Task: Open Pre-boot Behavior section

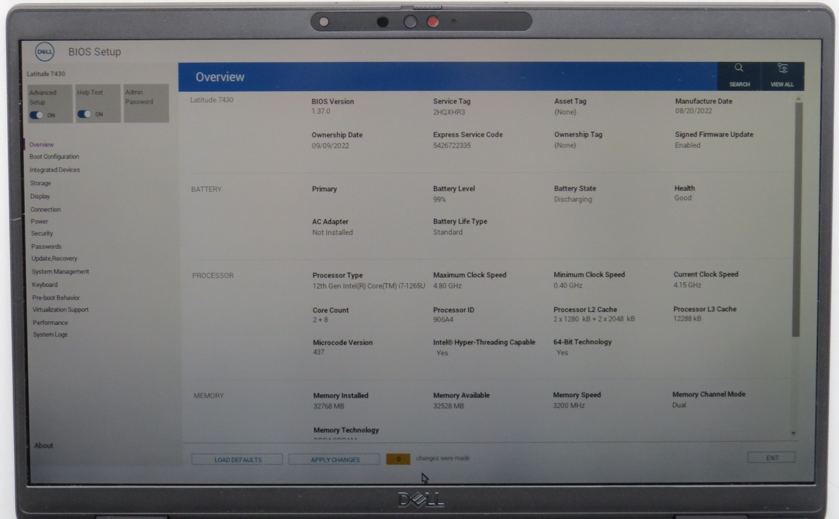Action: click(56, 298)
